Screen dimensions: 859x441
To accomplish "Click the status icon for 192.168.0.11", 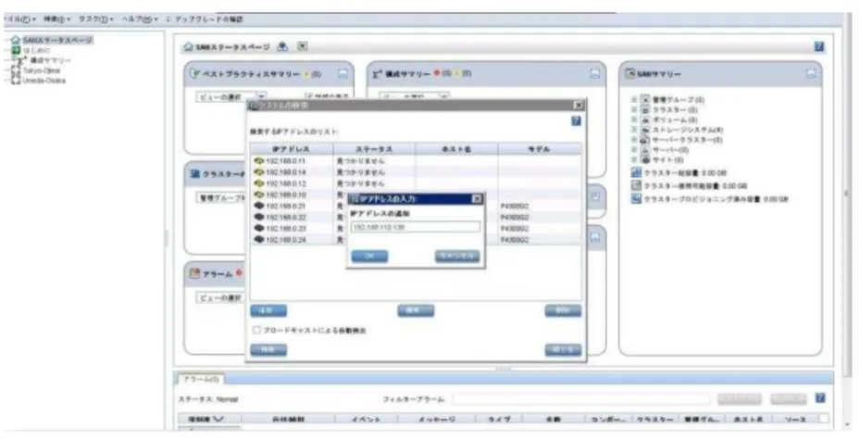I will pos(259,160).
